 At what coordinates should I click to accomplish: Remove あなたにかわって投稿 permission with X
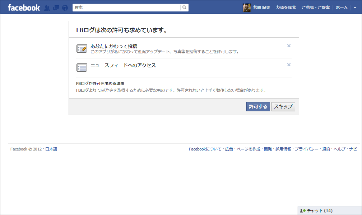(289, 46)
